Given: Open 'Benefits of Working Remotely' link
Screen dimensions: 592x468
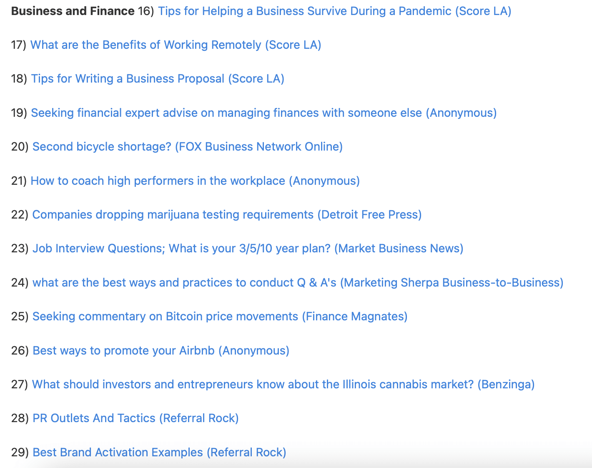Looking at the screenshot, I should pyautogui.click(x=176, y=45).
